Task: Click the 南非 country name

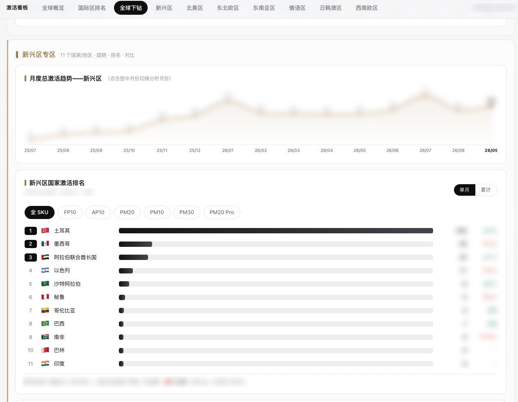Action: pyautogui.click(x=59, y=337)
